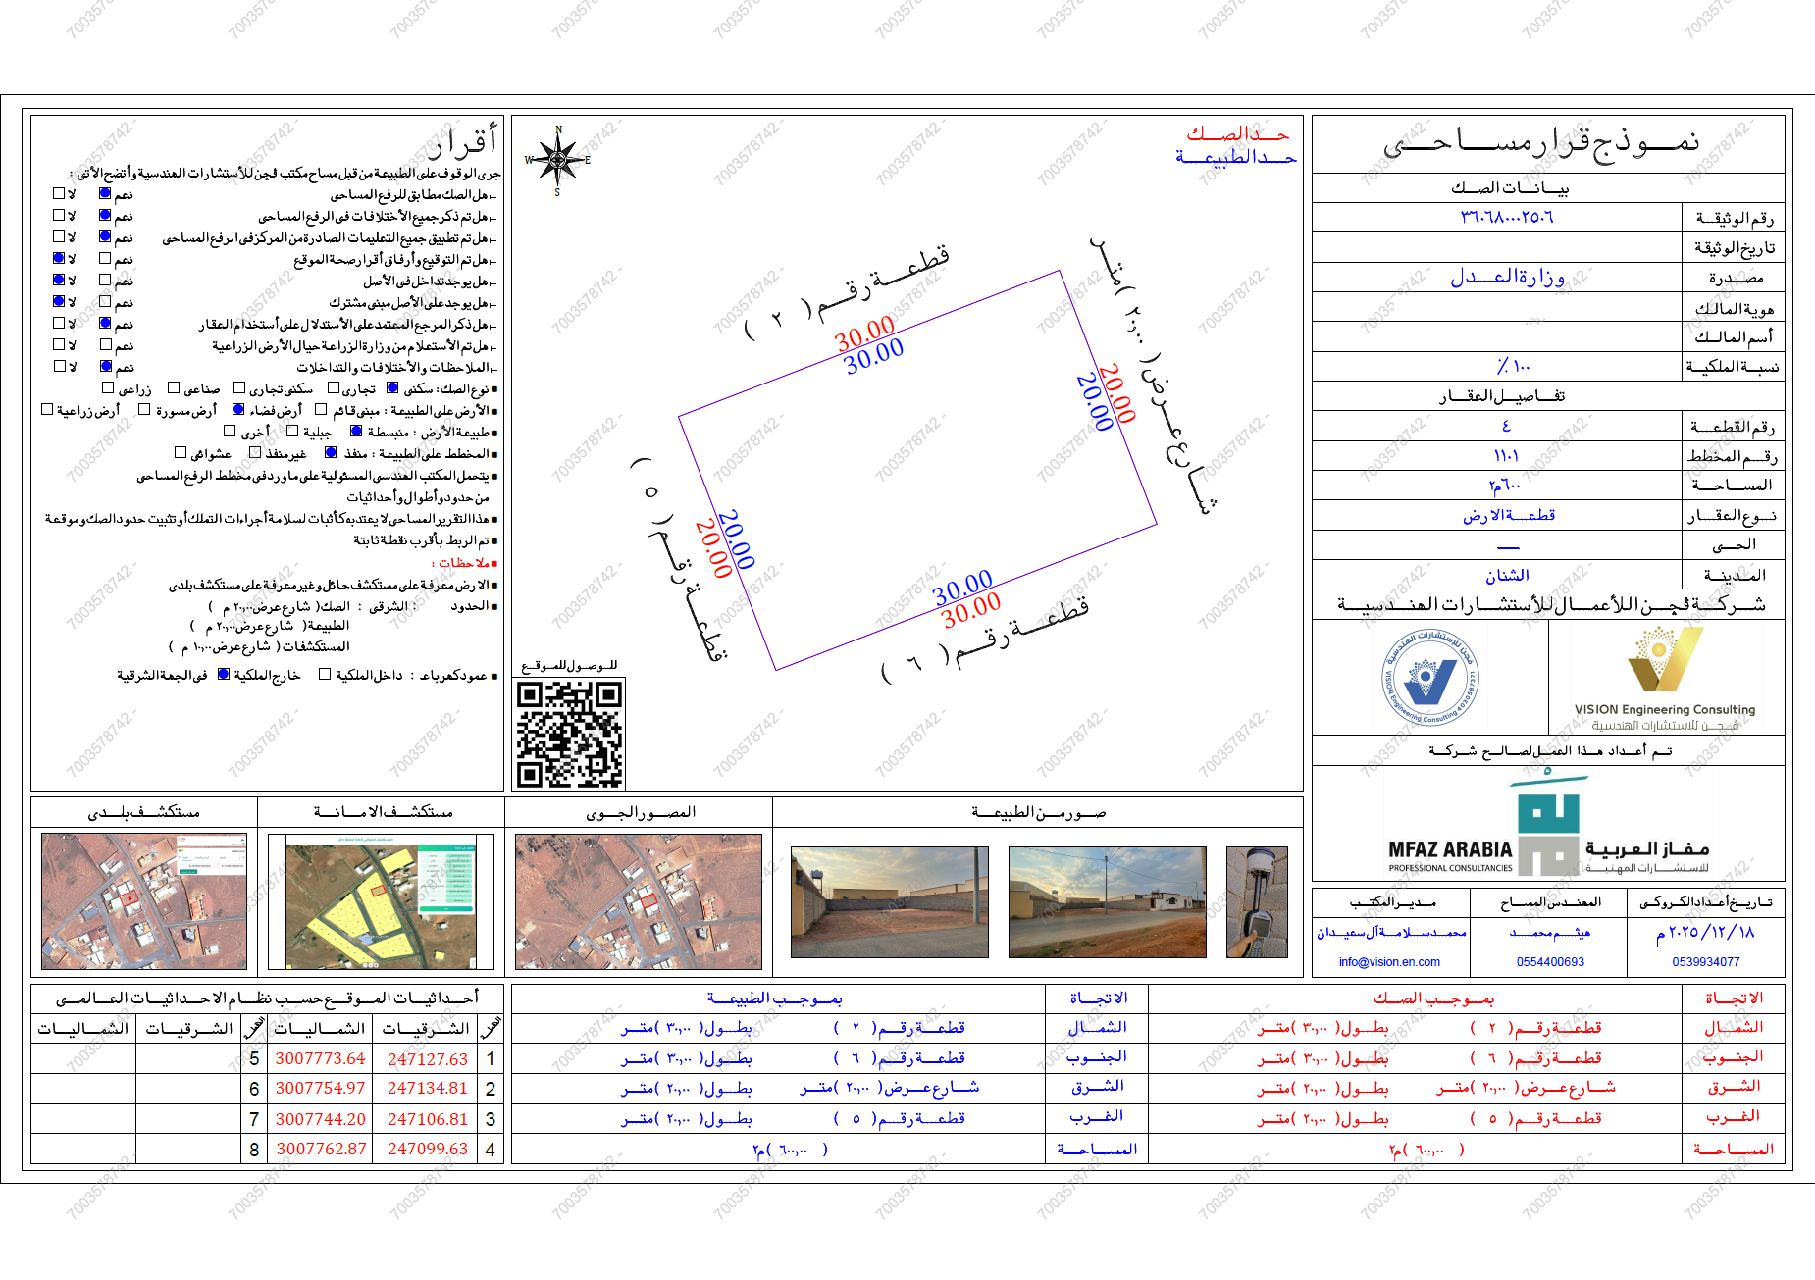The height and width of the screenshot is (1280, 1815).
Task: Select the سكنى deed type checkbox
Action: pos(392,388)
